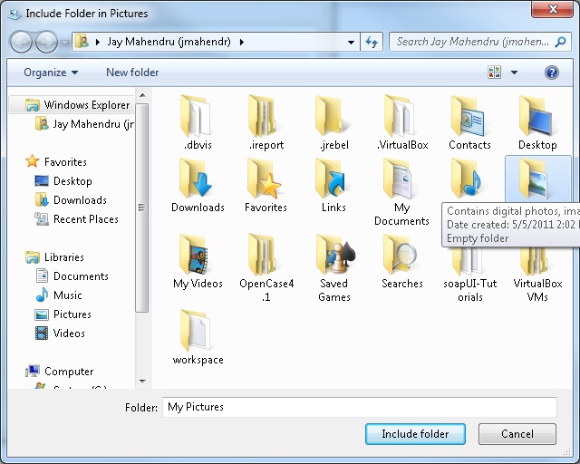
Task: Open Libraries in navigation pane
Action: click(54, 256)
